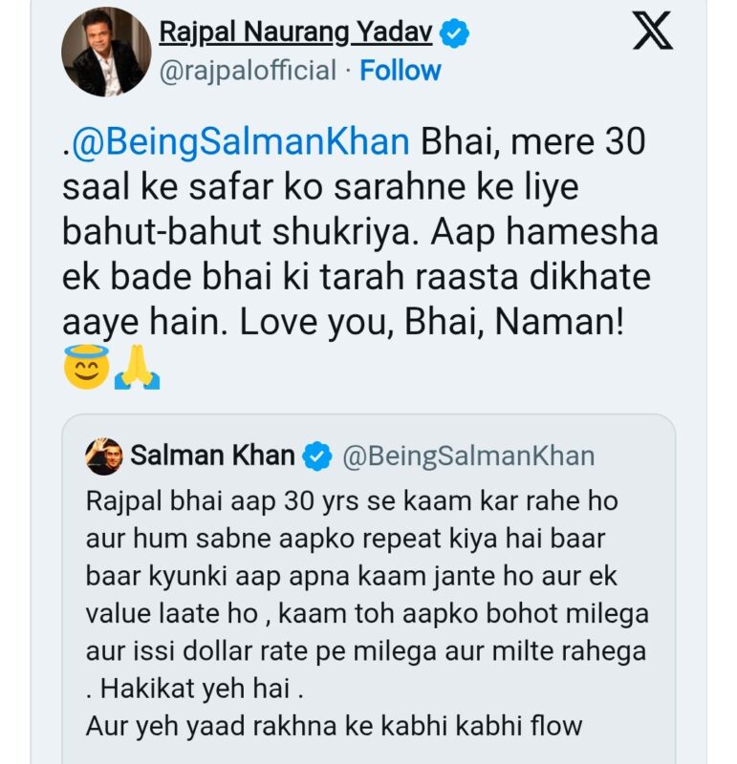Click Salman Khan's small avatar
The image size is (737, 764).
click(x=103, y=456)
